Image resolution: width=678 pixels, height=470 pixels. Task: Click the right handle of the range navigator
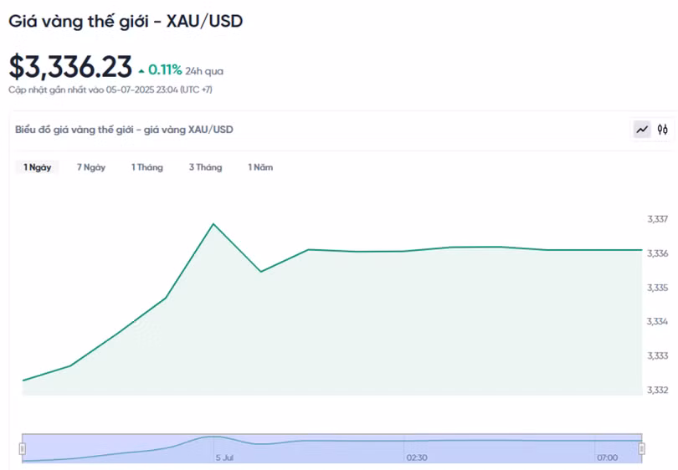(x=642, y=448)
